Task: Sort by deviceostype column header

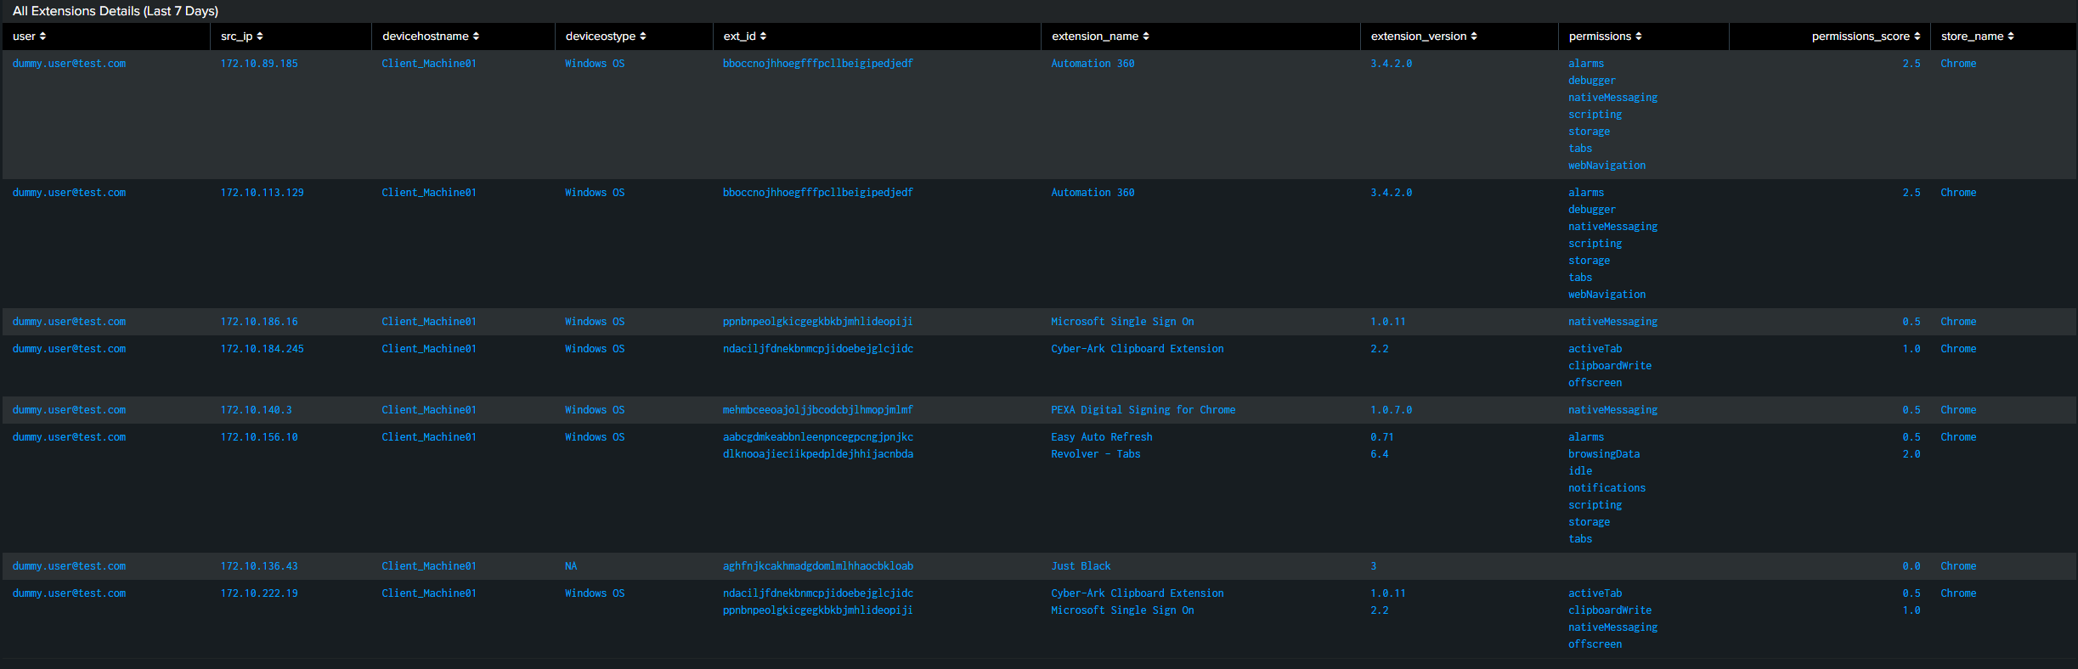Action: (x=606, y=37)
